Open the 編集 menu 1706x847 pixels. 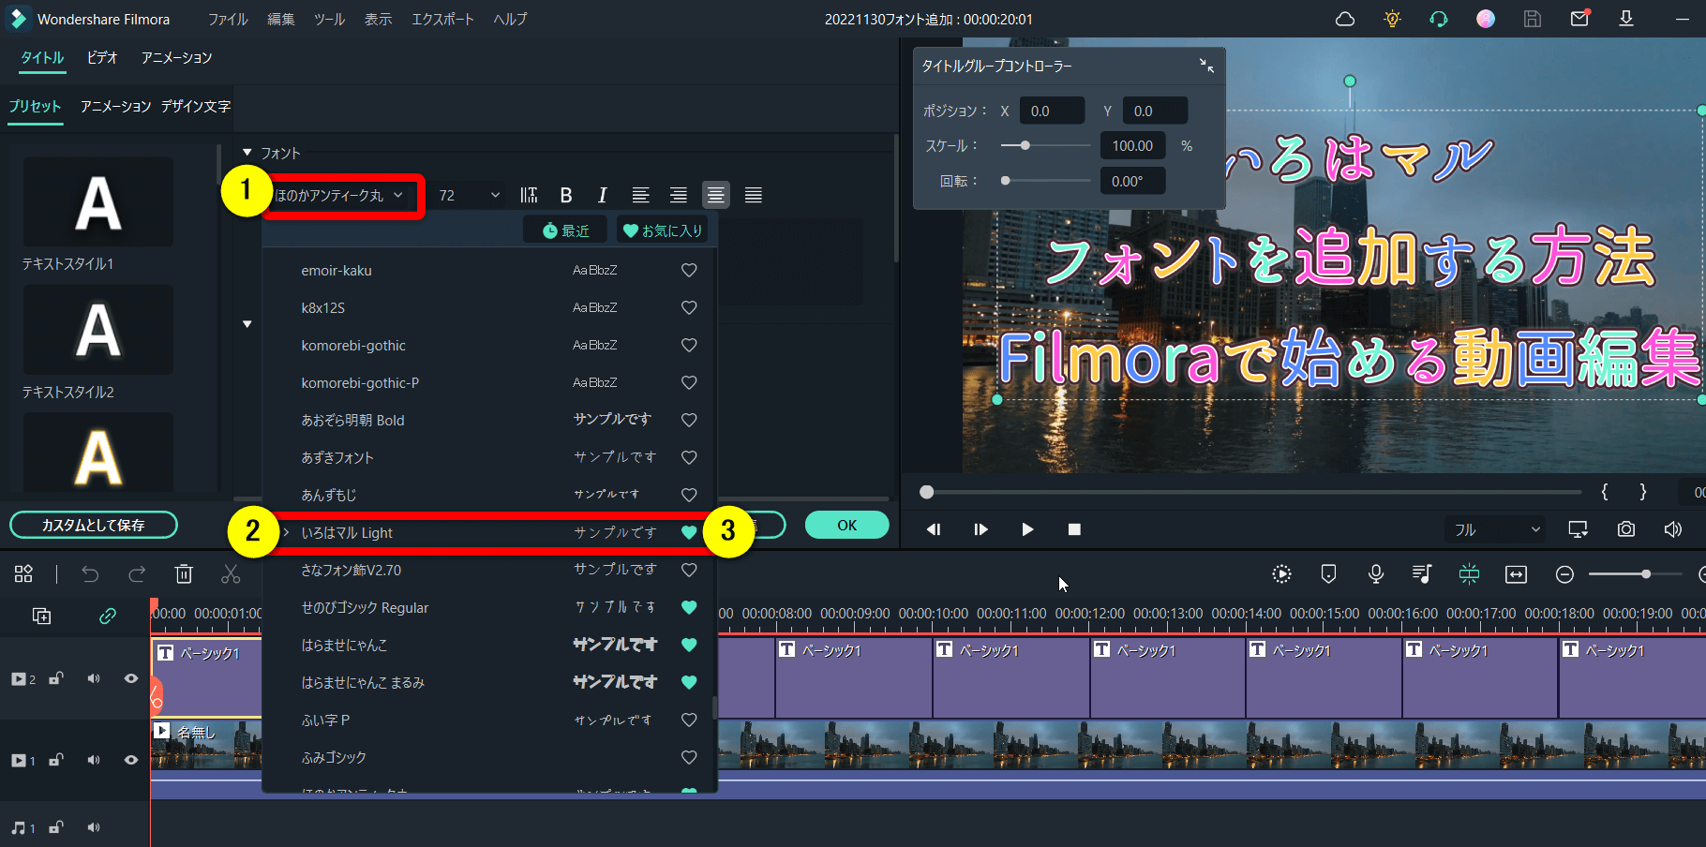coord(280,19)
